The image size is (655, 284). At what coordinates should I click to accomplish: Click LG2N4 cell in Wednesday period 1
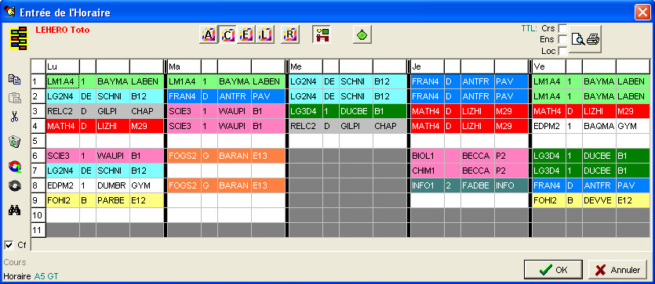pyautogui.click(x=306, y=81)
